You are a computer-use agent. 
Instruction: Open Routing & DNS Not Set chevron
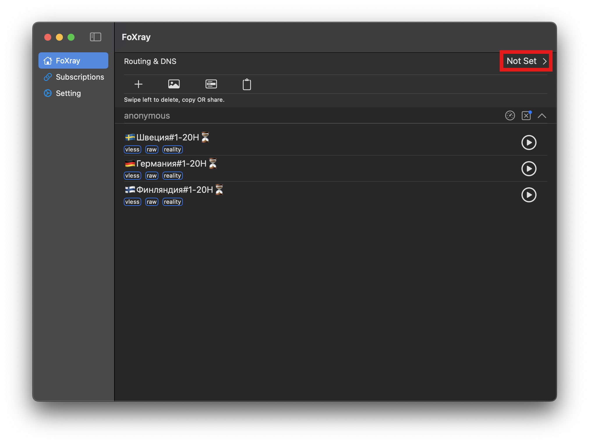tap(544, 61)
